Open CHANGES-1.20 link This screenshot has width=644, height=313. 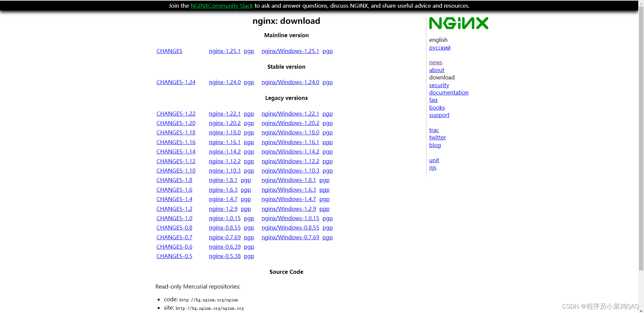(x=176, y=123)
